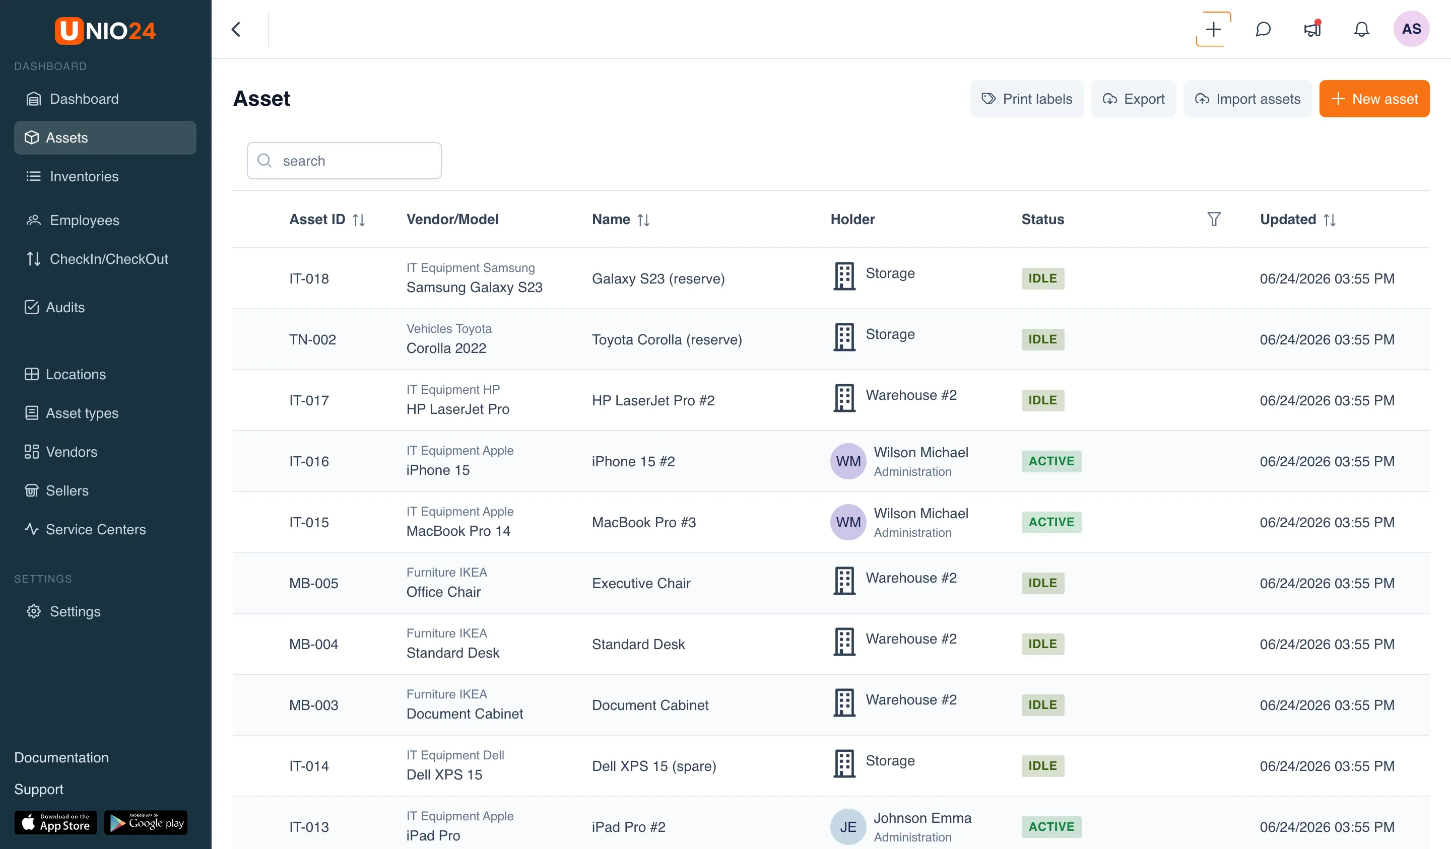Open Dashboard in the sidebar
Image resolution: width=1451 pixels, height=849 pixels.
point(105,99)
